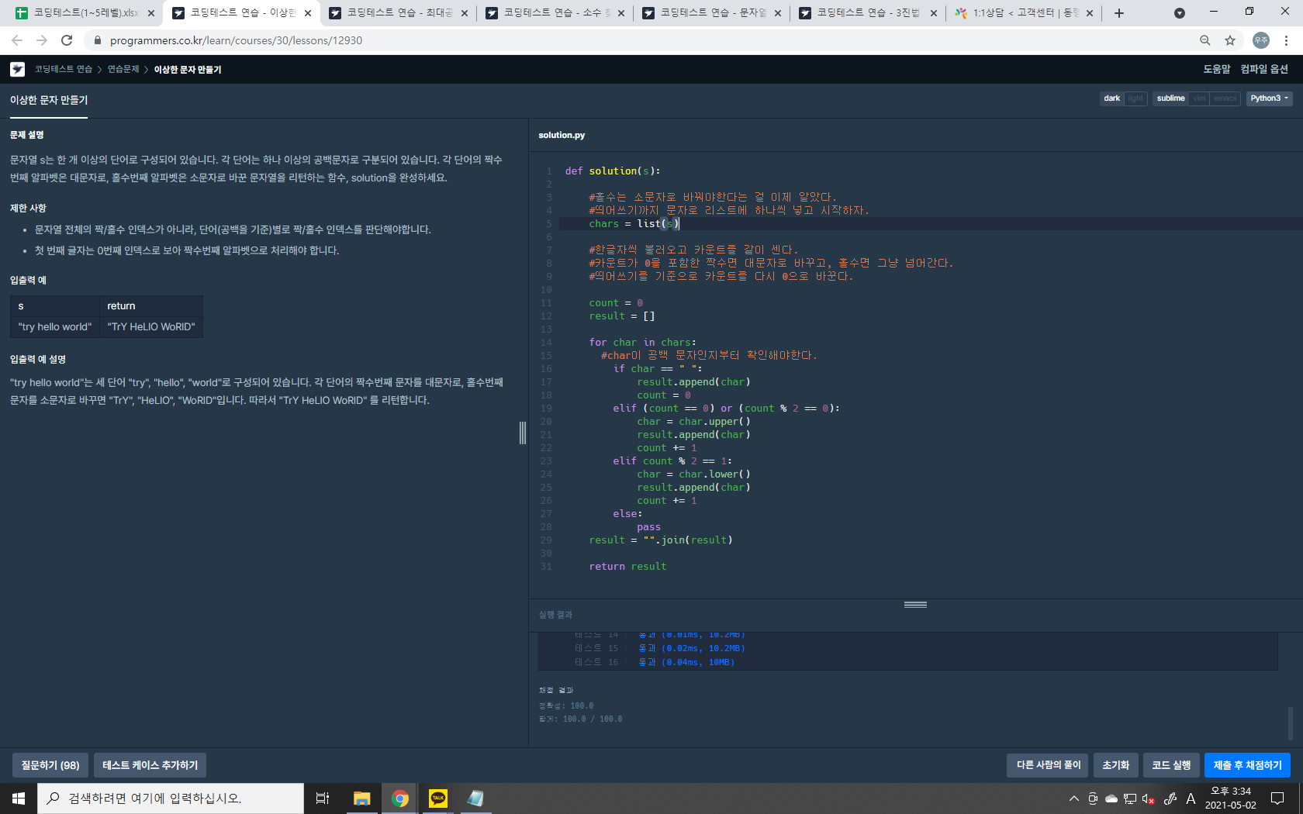The width and height of the screenshot is (1303, 814).
Task: Open the network icon in system tray
Action: (1130, 798)
